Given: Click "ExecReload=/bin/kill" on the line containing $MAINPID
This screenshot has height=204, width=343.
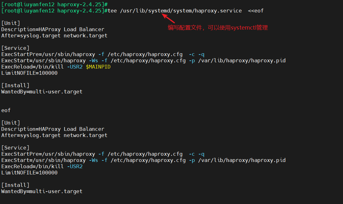Looking at the screenshot, I should 32,67.
